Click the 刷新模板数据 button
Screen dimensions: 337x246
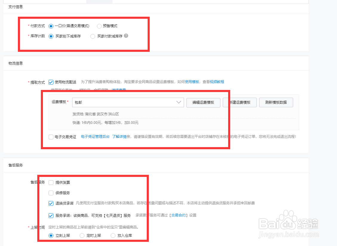(276, 102)
